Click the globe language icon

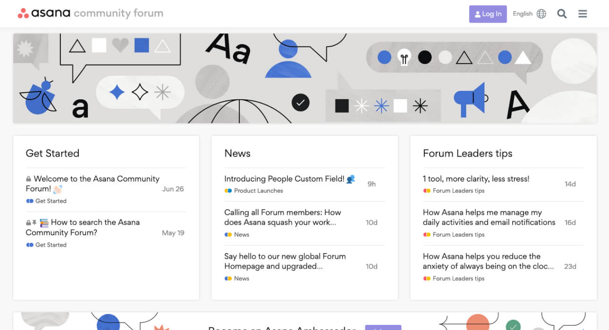[x=541, y=14]
